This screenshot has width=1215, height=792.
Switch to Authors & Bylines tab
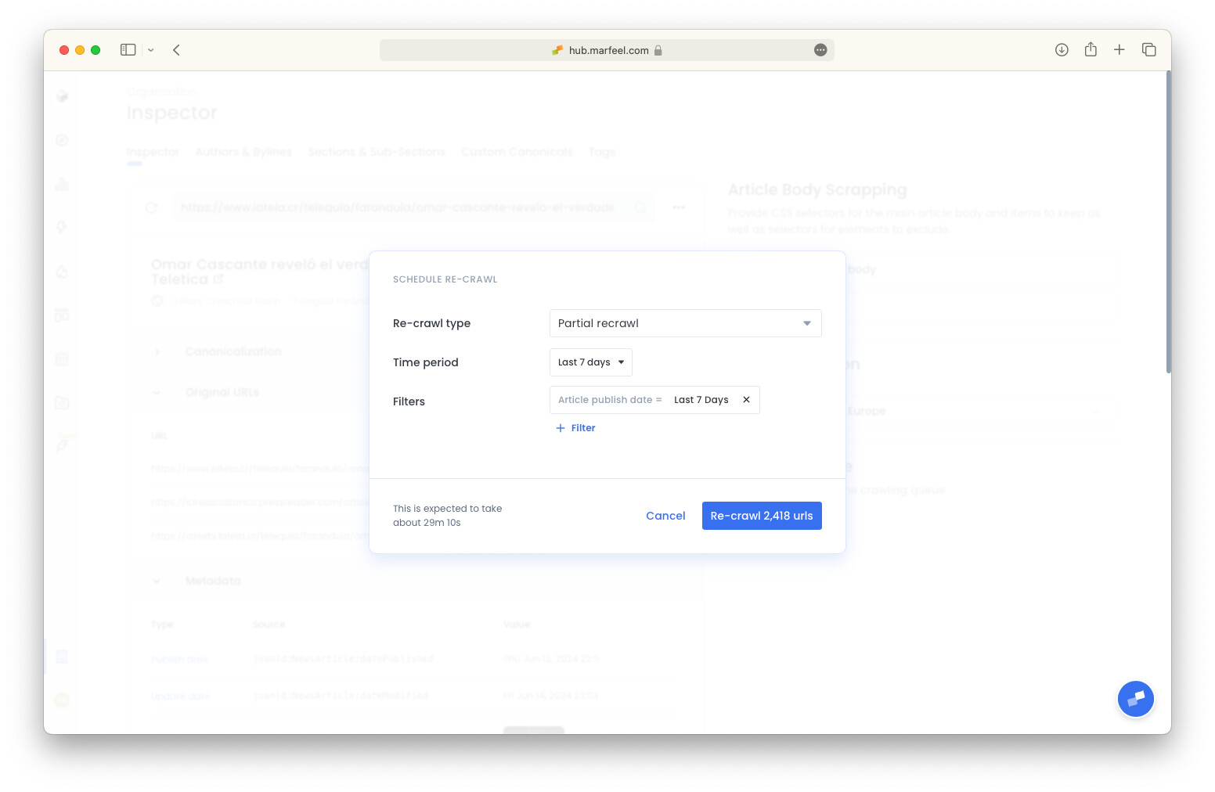click(243, 152)
